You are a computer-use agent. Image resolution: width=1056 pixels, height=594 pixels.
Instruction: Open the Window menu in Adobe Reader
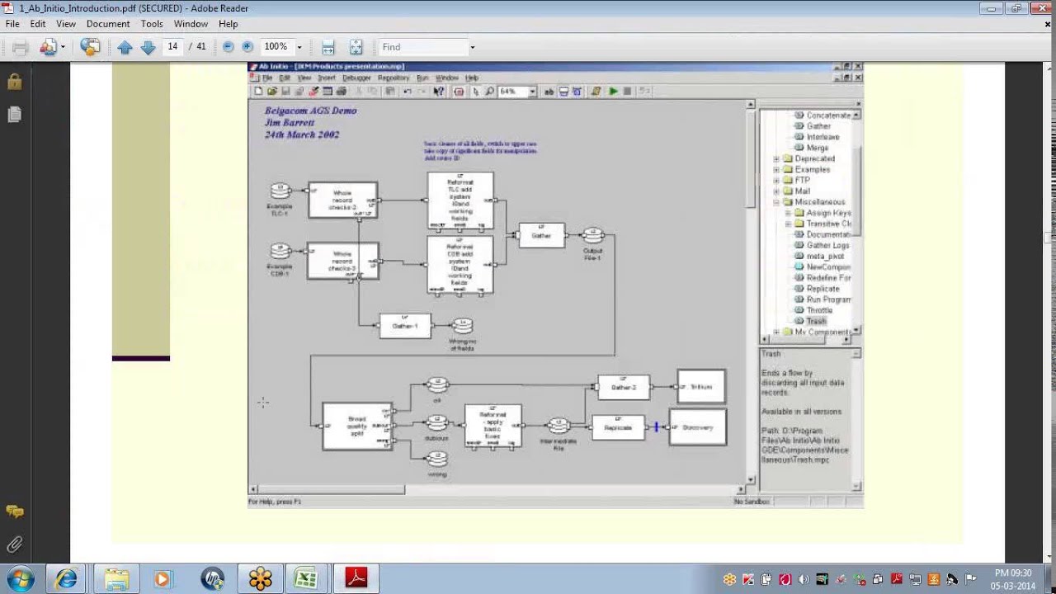[x=191, y=24]
